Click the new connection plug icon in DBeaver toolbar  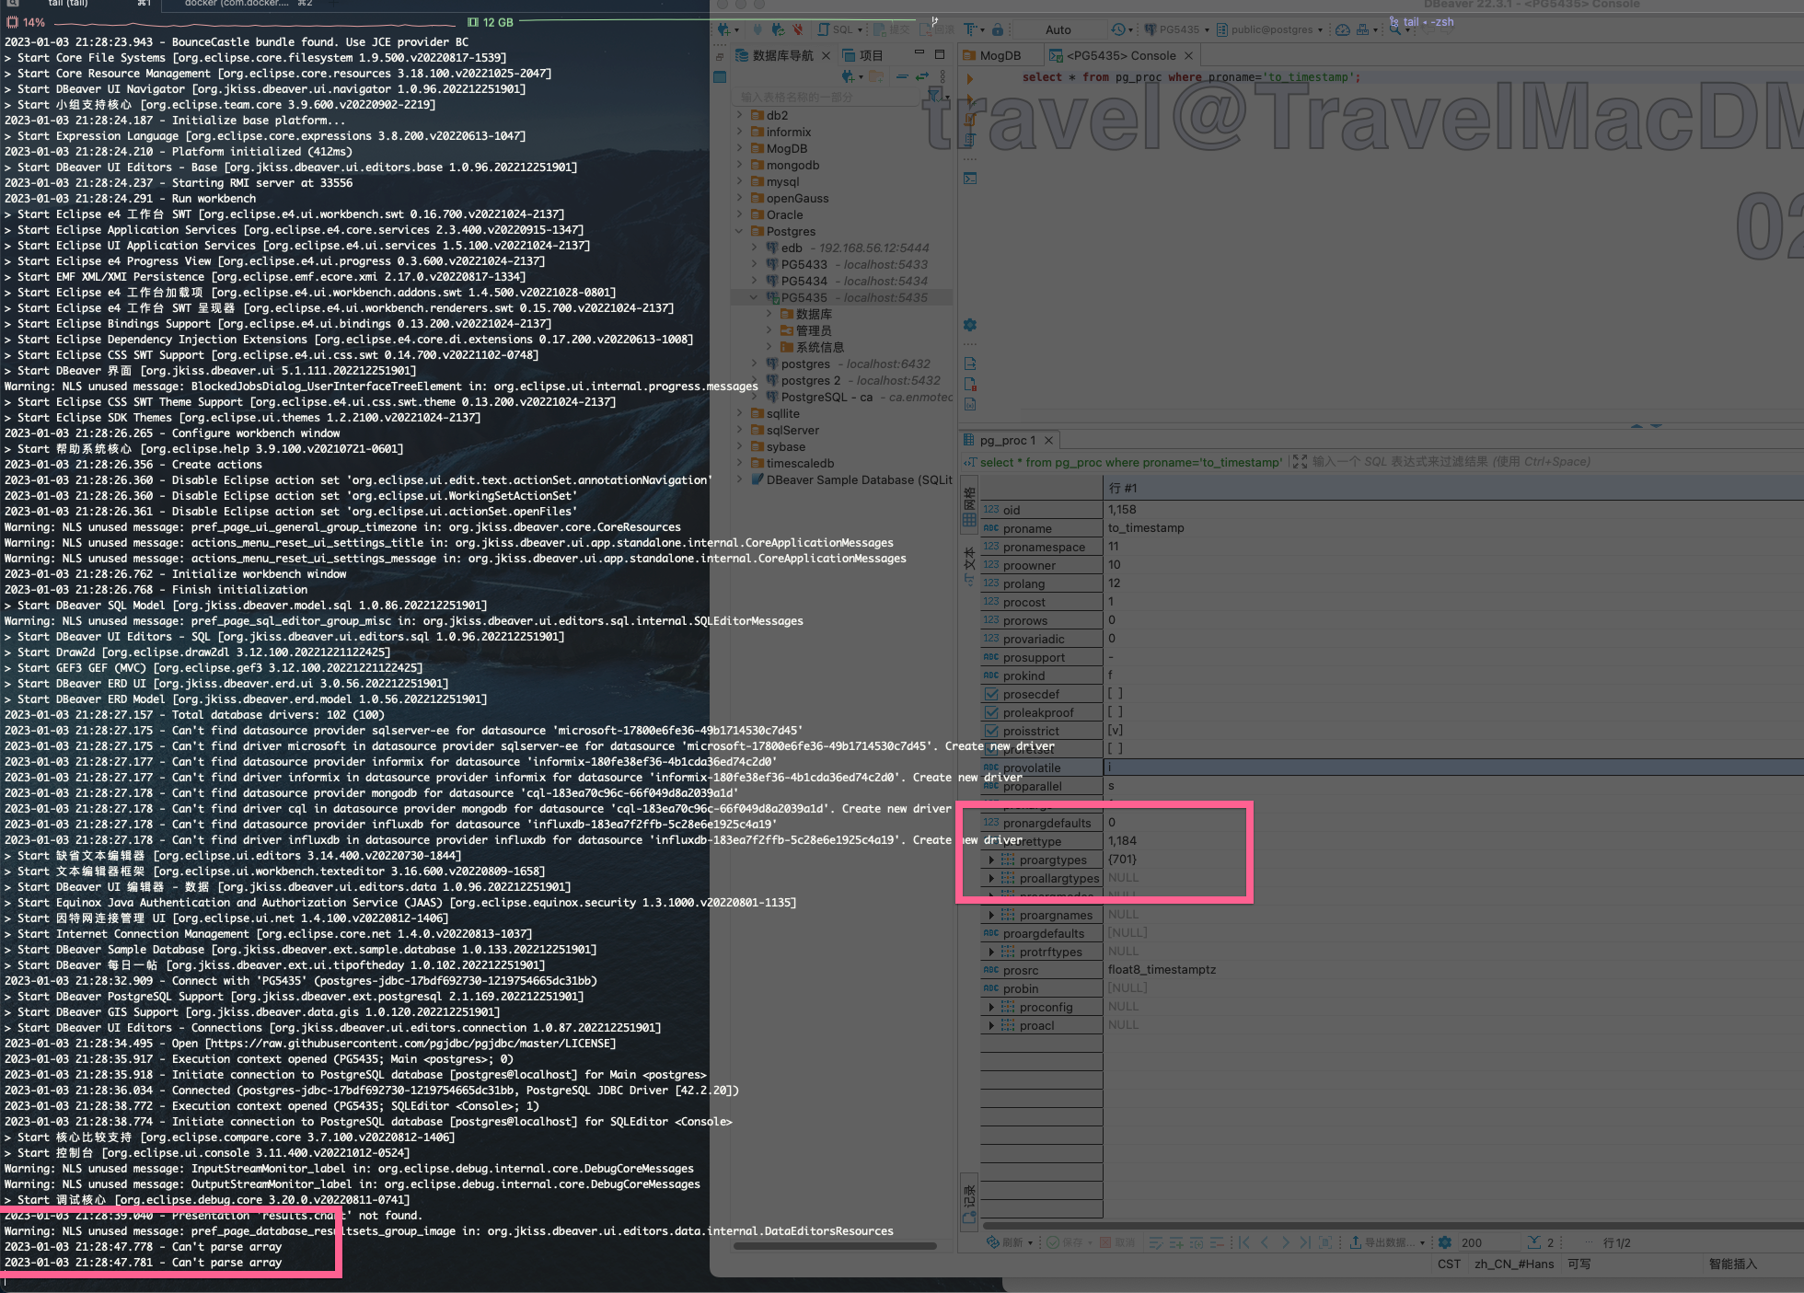click(723, 29)
